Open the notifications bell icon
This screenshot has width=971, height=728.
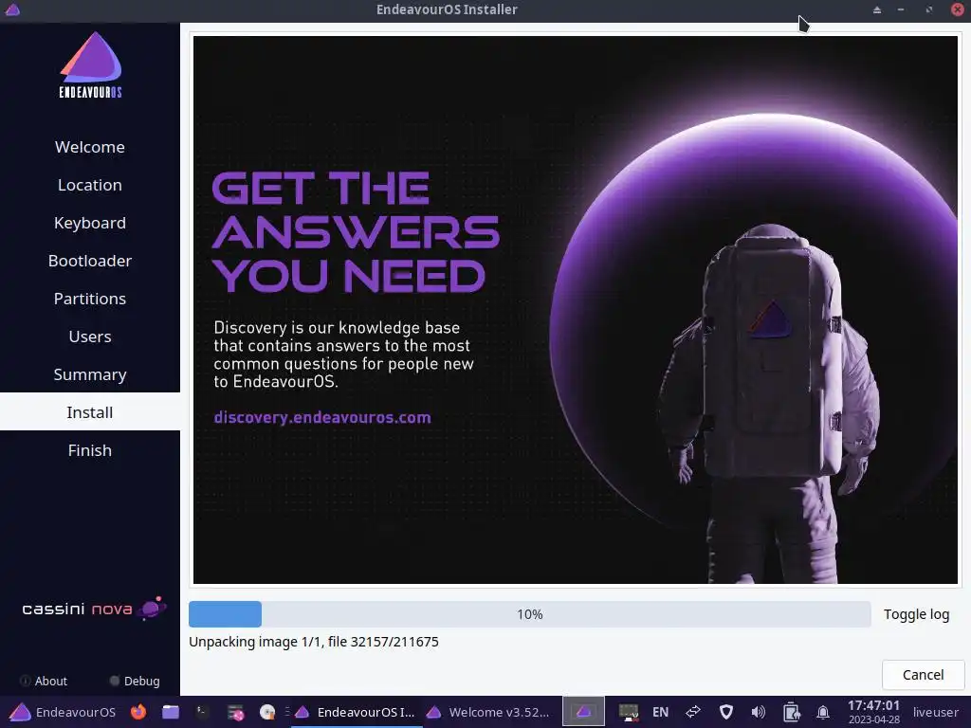click(x=823, y=712)
